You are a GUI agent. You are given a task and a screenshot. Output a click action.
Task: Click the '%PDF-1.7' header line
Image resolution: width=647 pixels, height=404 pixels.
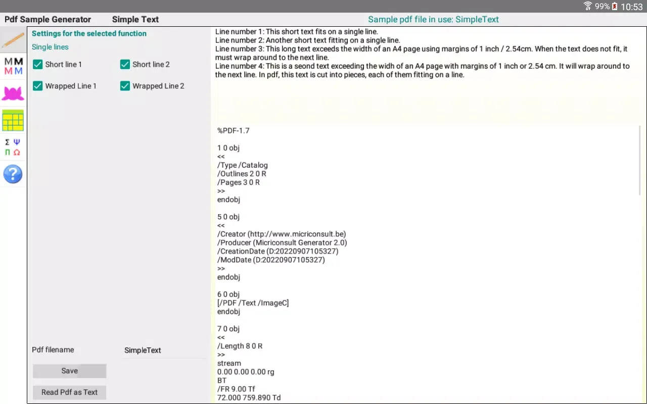point(234,130)
